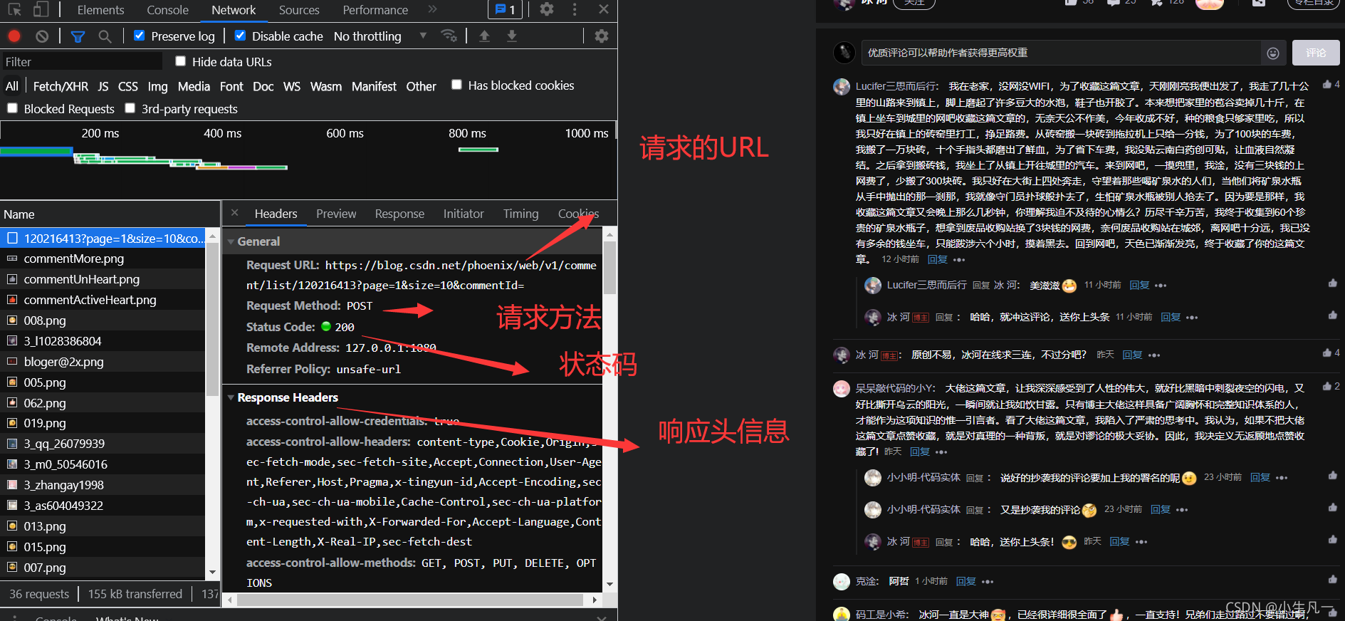This screenshot has width=1345, height=621.
Task: Reply to 冰河's 原创不易 comment
Action: click(x=1132, y=355)
